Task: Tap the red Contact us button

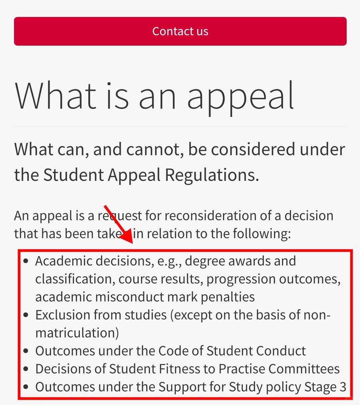Action: 180,31
